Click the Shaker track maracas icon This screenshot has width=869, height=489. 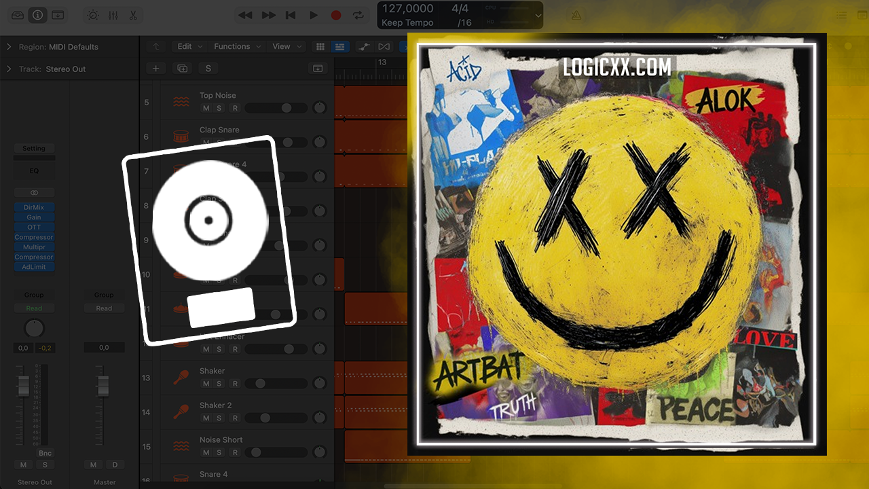[x=181, y=377]
